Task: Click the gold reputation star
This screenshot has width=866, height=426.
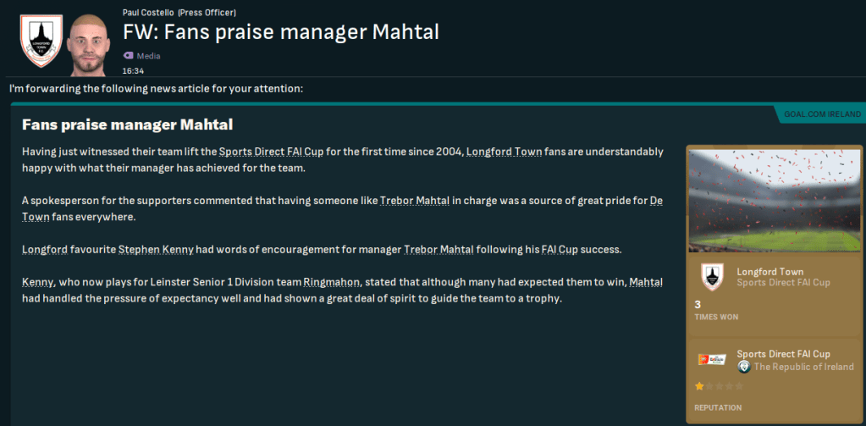Action: (x=699, y=386)
